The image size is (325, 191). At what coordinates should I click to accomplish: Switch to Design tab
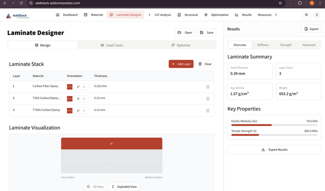click(x=42, y=45)
